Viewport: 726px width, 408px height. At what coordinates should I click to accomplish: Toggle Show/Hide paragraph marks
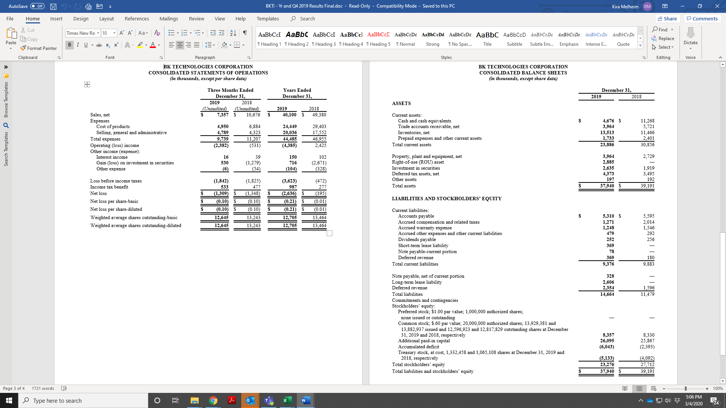245,33
